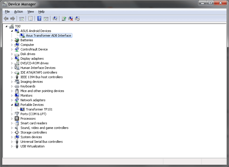The width and height of the screenshot is (229, 167).
Task: Expand Universal Serial Bus controllers node
Action: 12,142
